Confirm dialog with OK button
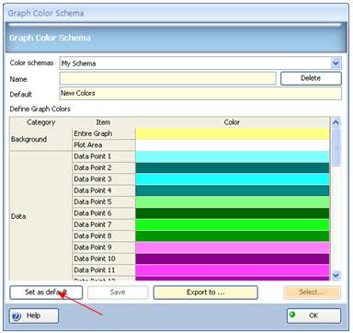Image resolution: width=353 pixels, height=333 pixels. (313, 316)
